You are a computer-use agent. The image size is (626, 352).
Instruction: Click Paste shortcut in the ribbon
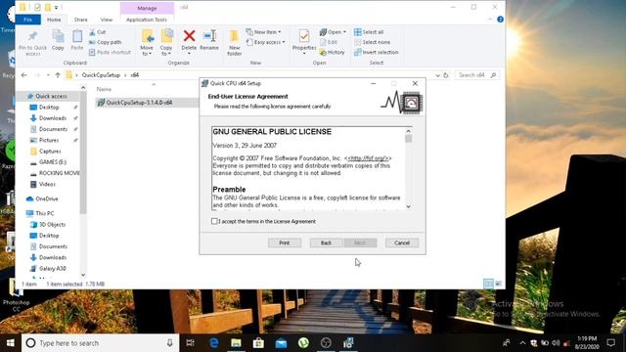[110, 52]
